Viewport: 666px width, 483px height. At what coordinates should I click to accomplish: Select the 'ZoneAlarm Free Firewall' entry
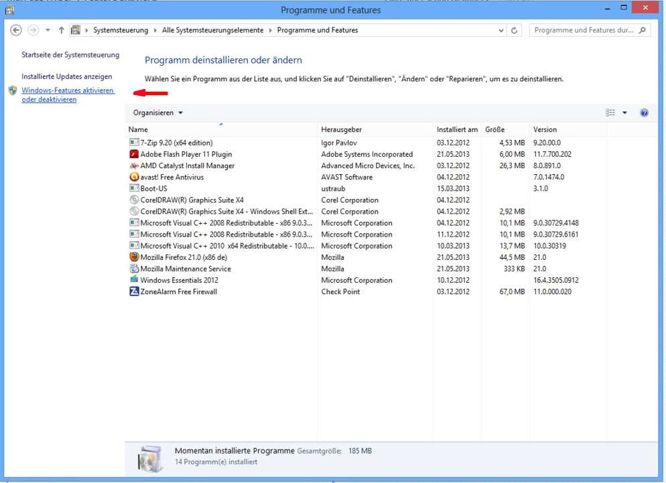tap(179, 292)
